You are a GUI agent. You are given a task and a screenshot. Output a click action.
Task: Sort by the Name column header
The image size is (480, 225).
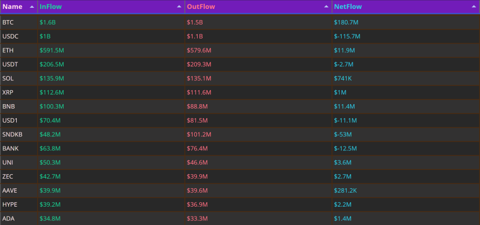19,7
